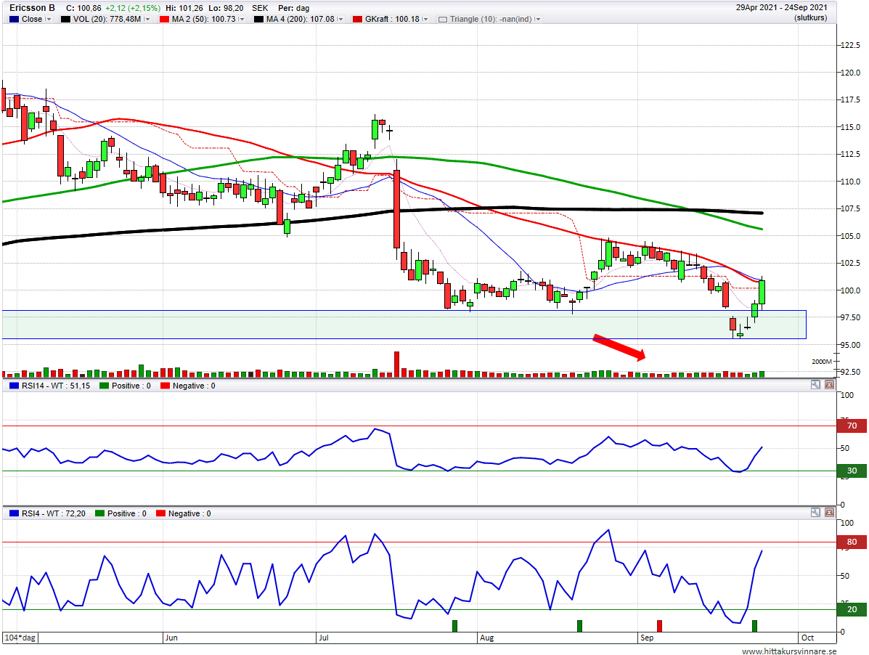Image resolution: width=869 pixels, height=655 pixels.
Task: Open the Close series dropdown arrow
Action: 48,19
